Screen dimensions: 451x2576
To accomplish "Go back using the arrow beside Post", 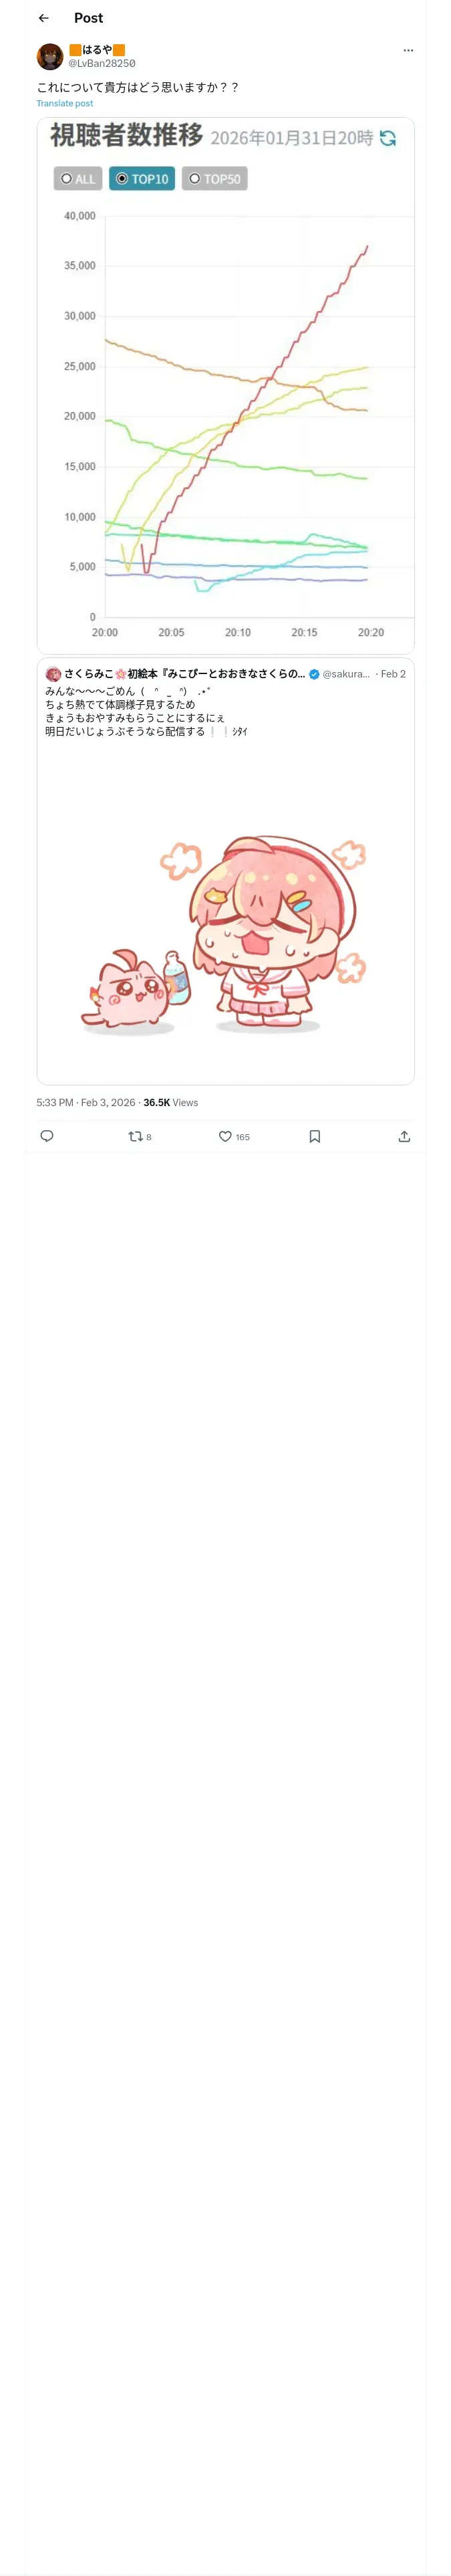I will point(44,18).
